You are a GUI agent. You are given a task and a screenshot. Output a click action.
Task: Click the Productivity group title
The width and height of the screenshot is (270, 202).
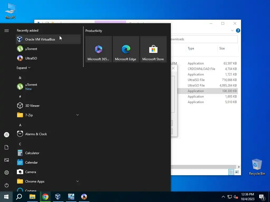(94, 31)
